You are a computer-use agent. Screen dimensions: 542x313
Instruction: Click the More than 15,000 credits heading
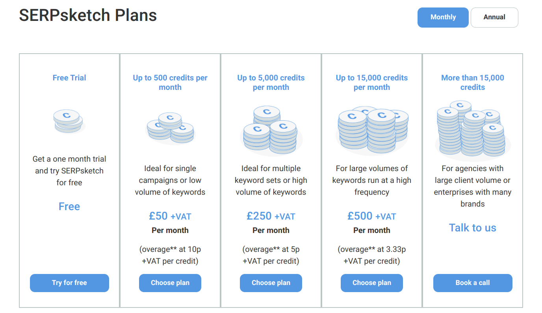473,82
